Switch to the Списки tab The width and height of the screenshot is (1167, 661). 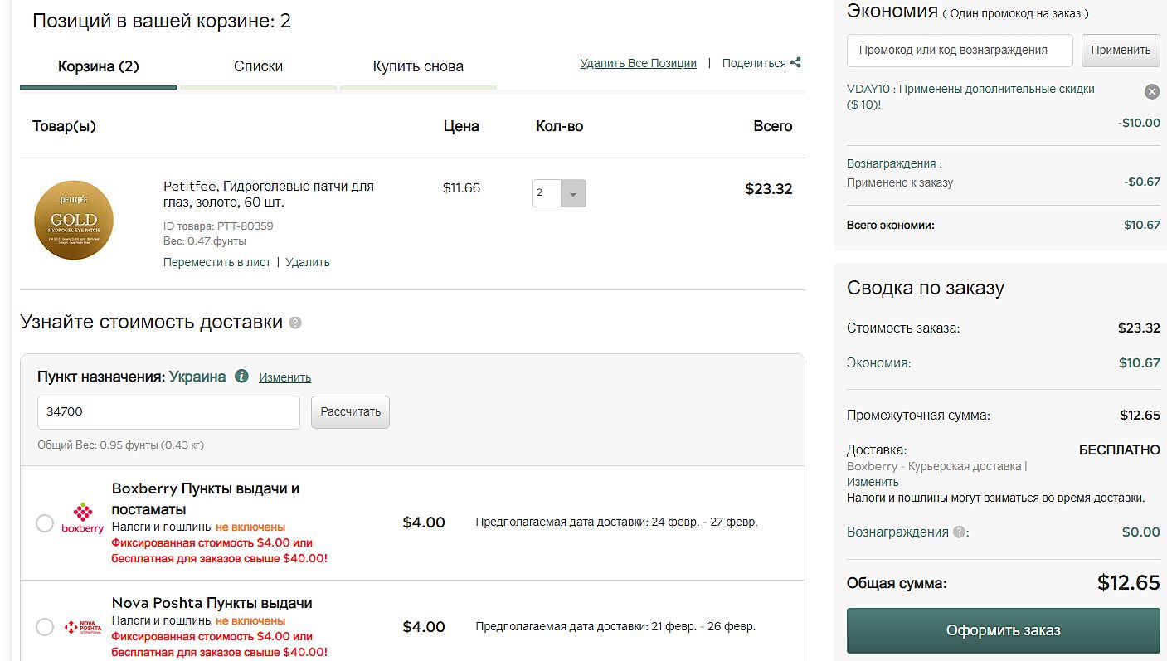(x=258, y=66)
